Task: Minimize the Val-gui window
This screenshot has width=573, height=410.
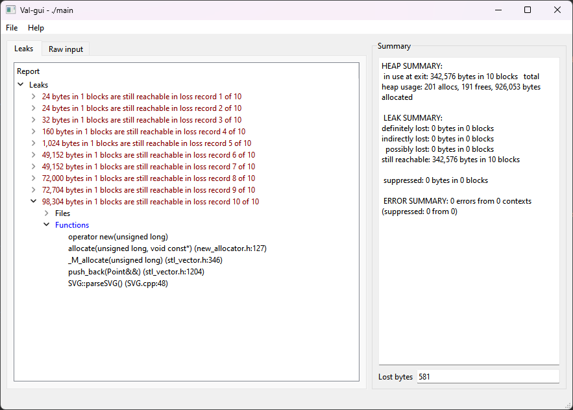Action: (x=498, y=10)
